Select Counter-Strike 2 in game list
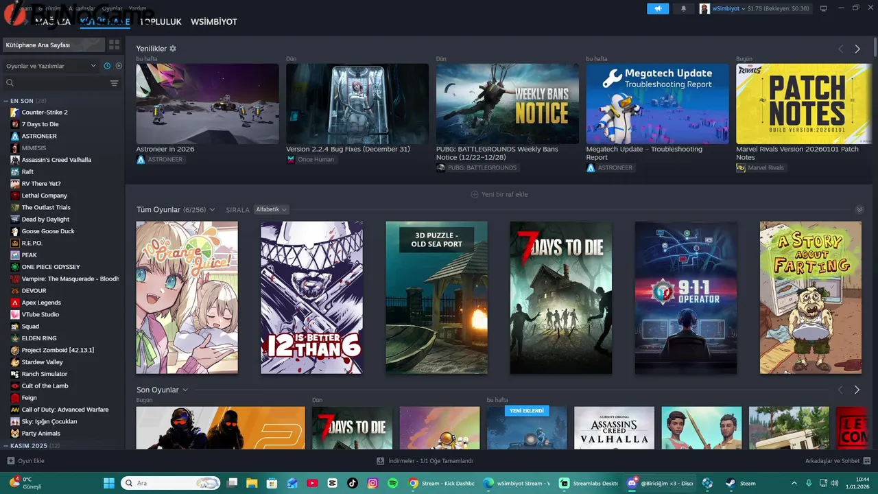This screenshot has height=494, width=878. (45, 112)
